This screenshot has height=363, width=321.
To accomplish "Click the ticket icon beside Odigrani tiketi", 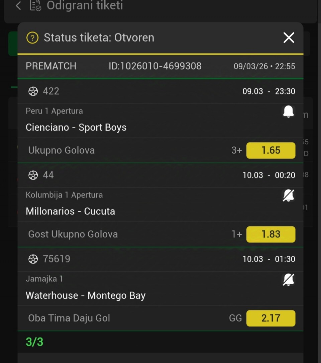I will [35, 6].
